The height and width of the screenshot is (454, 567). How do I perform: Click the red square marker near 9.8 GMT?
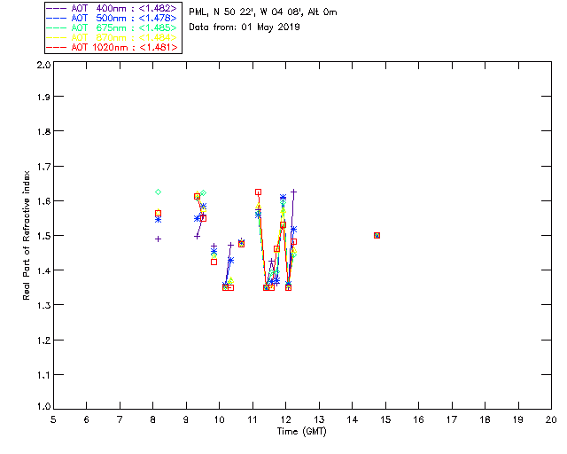(x=214, y=262)
